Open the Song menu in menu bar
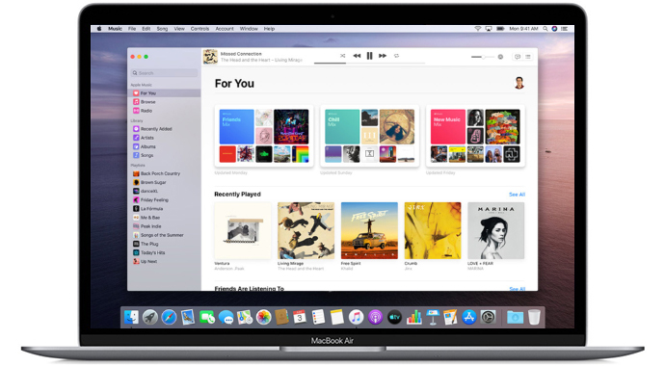Screen dimensions: 665x366 click(x=162, y=29)
